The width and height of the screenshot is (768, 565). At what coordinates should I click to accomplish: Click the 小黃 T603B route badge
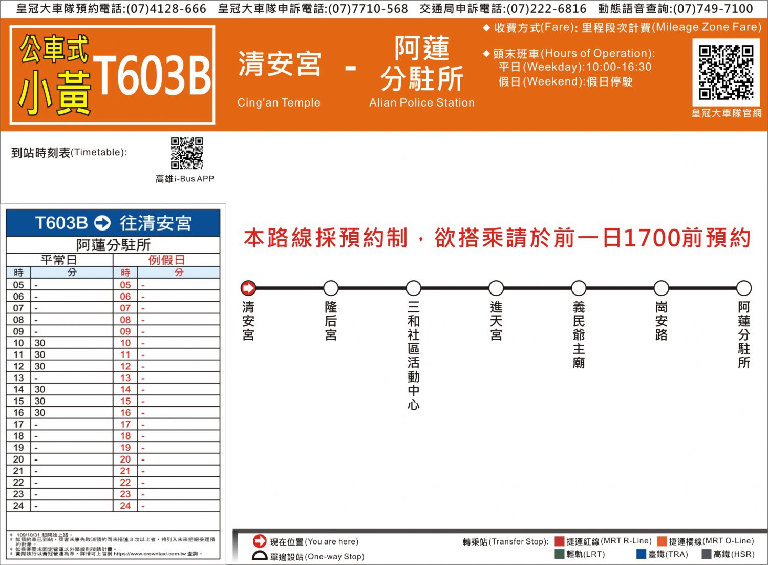pos(113,75)
